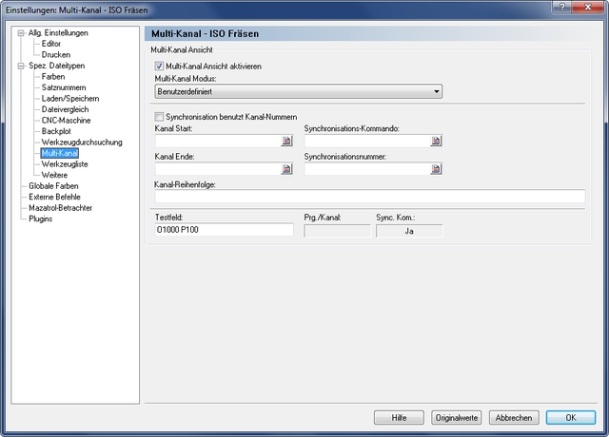Click the help question mark in title bar
This screenshot has width=609, height=437.
[x=561, y=7]
